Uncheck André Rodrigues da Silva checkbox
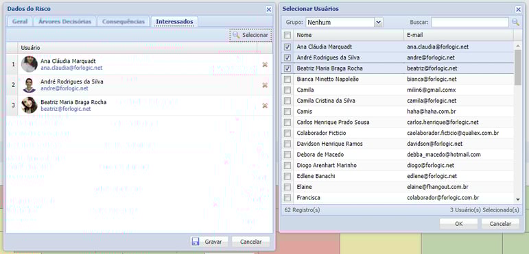 (287, 58)
